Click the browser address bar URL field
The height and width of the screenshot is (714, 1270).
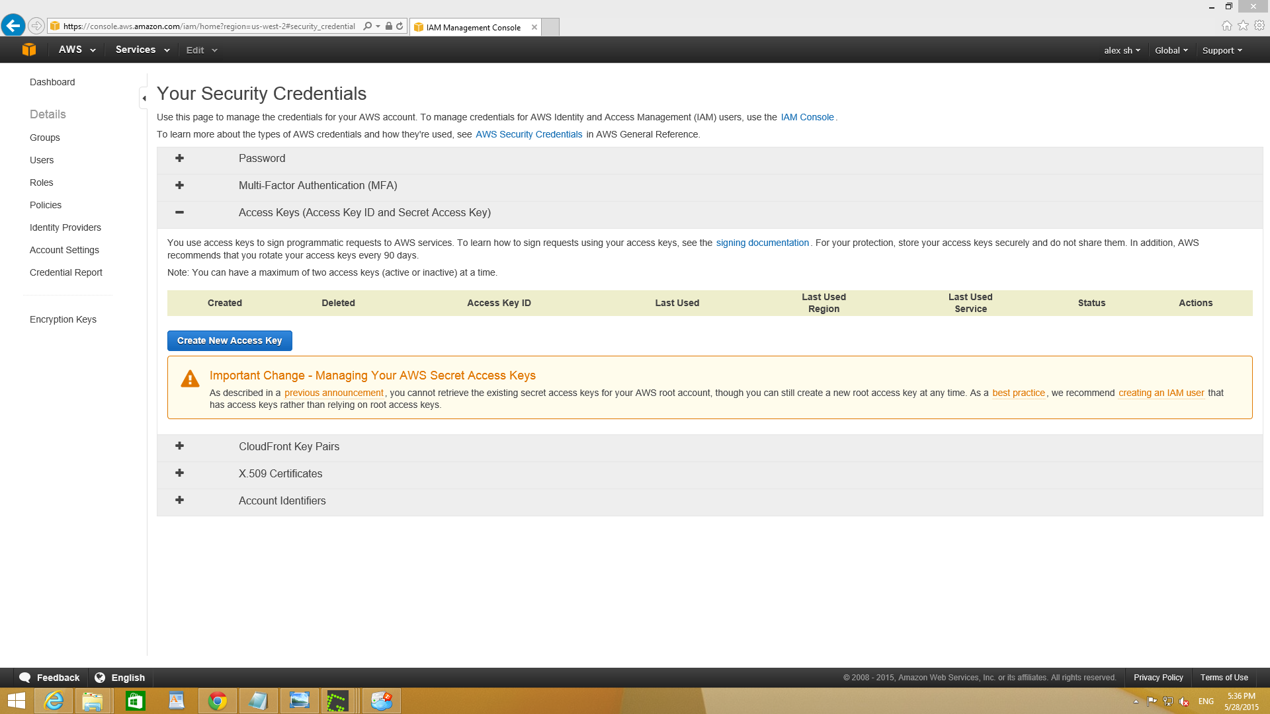click(209, 26)
